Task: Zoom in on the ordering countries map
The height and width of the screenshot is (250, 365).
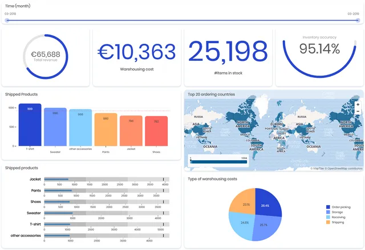Action: (x=358, y=105)
